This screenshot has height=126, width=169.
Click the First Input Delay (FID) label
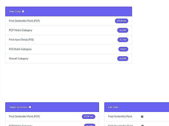21,40
